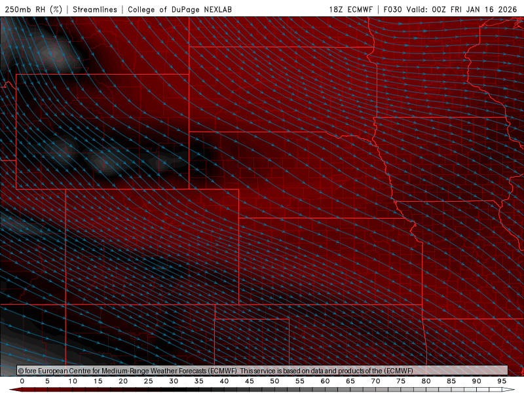Click the colorbar label "60"

(325, 381)
